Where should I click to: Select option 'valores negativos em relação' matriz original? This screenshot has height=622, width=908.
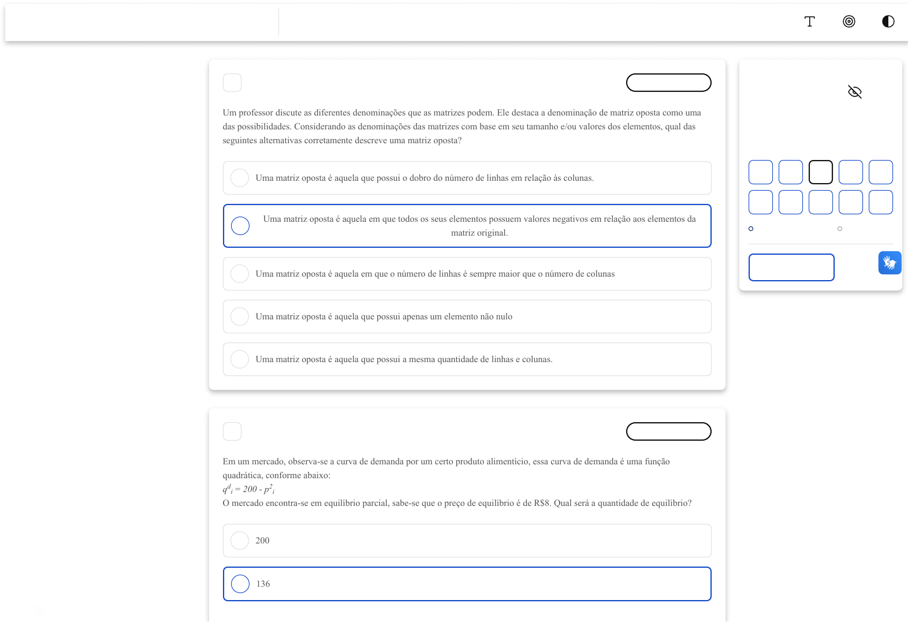click(x=240, y=226)
